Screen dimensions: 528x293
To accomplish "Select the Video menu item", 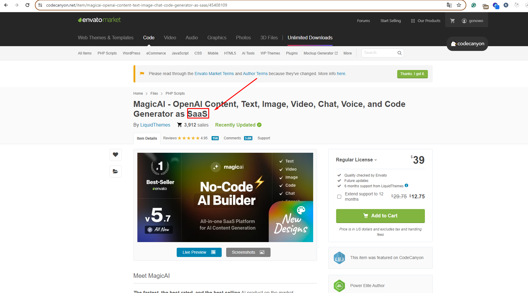I will pos(170,38).
